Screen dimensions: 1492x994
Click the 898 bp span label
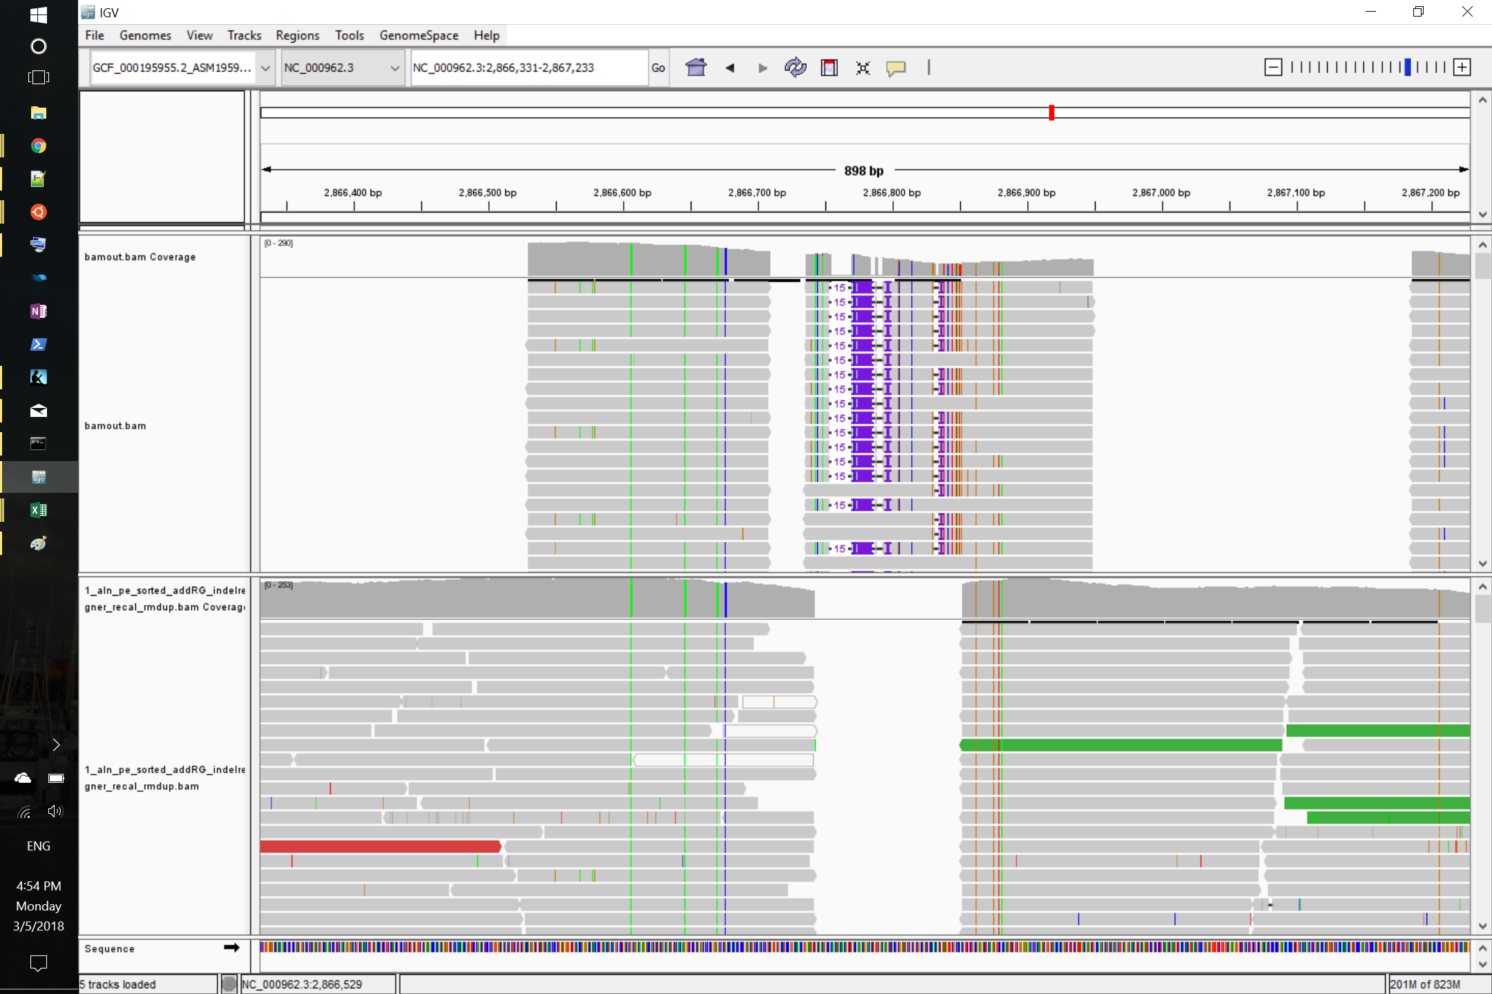coord(863,170)
